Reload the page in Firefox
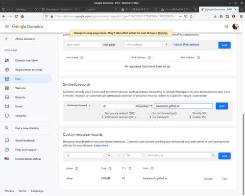Image resolution: width=245 pixels, height=196 pixels. point(16,16)
